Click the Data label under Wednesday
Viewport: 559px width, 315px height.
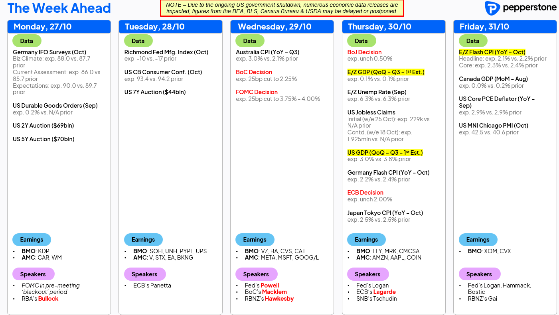pyautogui.click(x=250, y=41)
